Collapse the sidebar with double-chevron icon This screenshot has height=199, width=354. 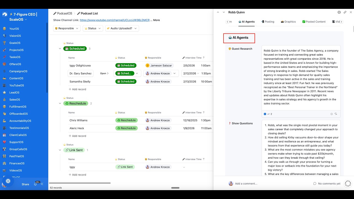[42, 184]
